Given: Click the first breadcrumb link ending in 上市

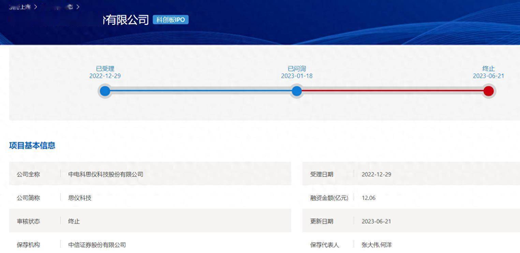Looking at the screenshot, I should pyautogui.click(x=20, y=7).
